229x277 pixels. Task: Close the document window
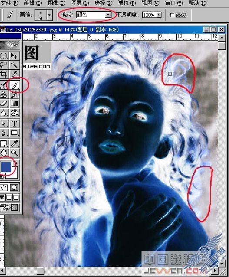coord(222,30)
